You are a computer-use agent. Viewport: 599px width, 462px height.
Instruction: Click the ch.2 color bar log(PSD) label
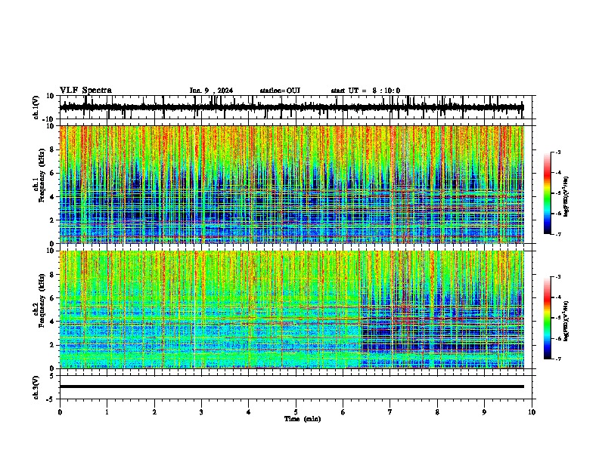coord(566,321)
